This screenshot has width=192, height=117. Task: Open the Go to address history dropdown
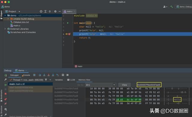(114, 85)
